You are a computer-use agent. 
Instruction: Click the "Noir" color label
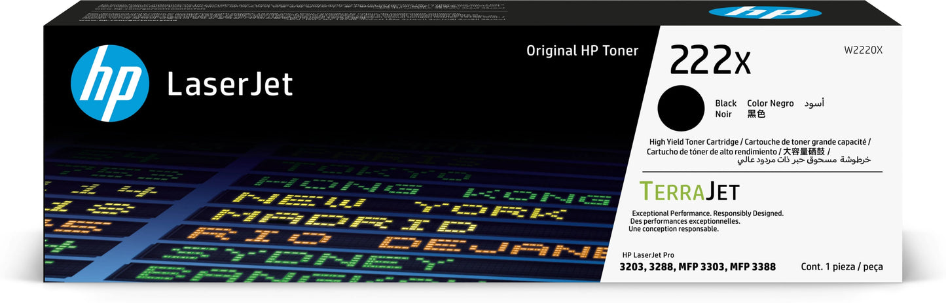pos(724,114)
